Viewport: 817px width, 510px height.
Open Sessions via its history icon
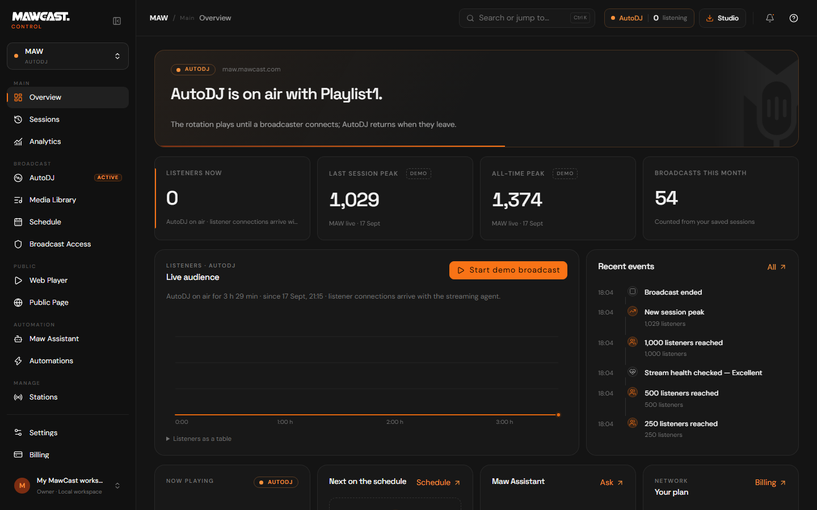point(18,120)
